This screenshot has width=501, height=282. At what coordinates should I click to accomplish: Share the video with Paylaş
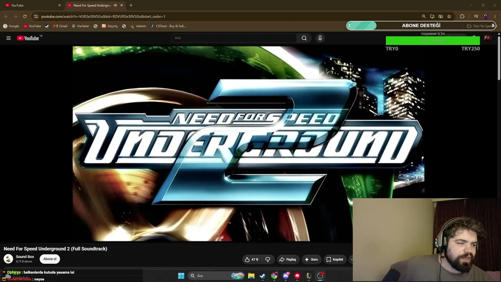point(287,259)
